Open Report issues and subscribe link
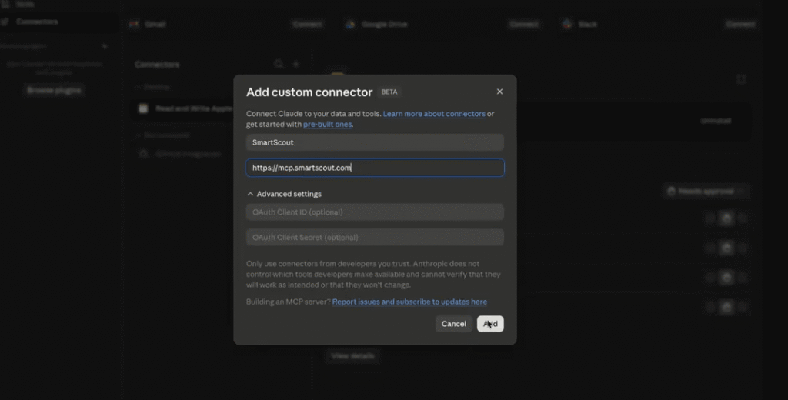The height and width of the screenshot is (400, 788). tap(409, 302)
